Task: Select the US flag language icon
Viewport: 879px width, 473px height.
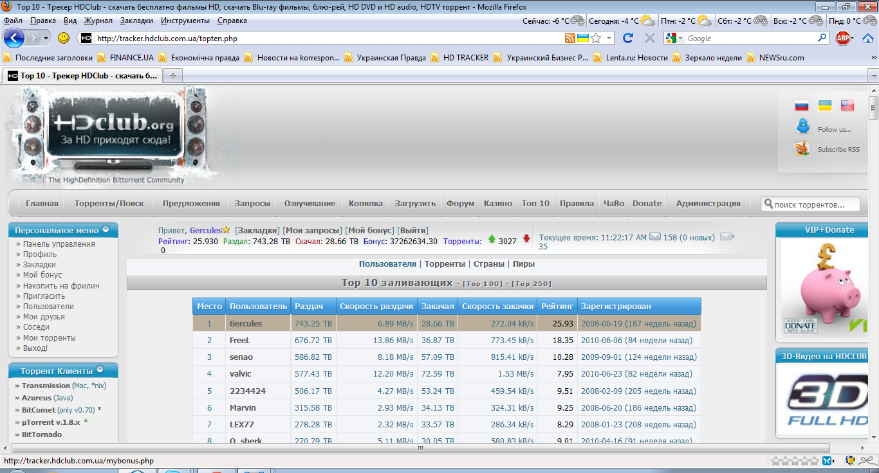Action: (847, 106)
